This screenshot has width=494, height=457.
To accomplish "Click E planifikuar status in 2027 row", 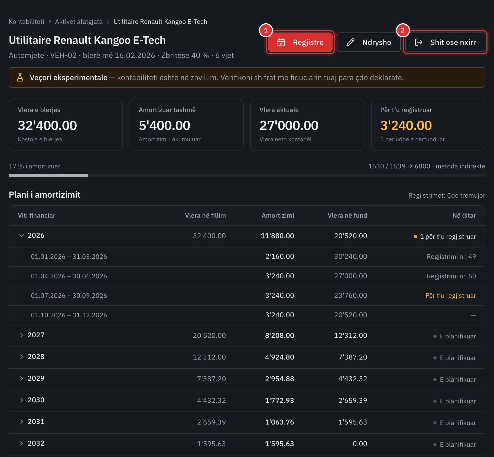I will 454,336.
